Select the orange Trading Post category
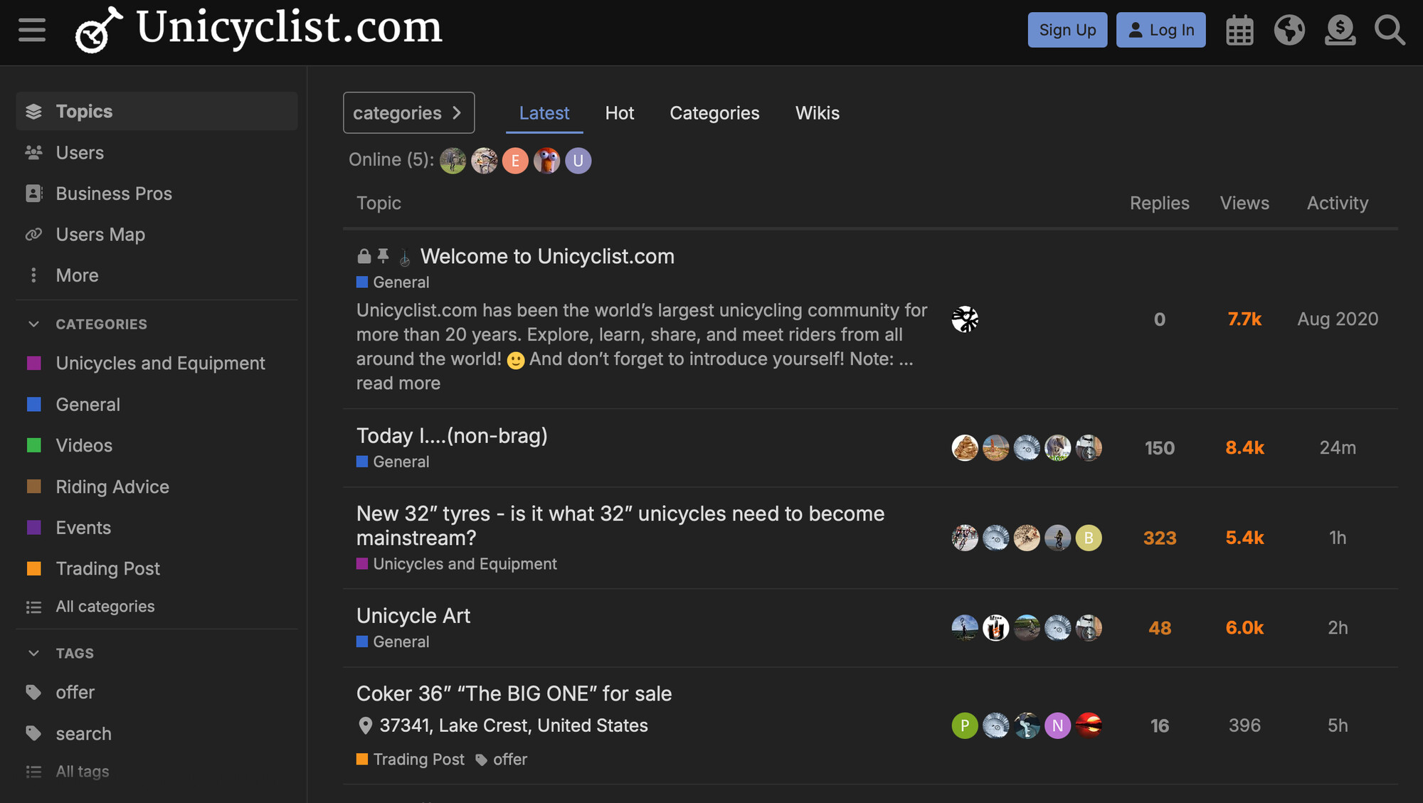Image resolution: width=1423 pixels, height=803 pixels. (107, 569)
